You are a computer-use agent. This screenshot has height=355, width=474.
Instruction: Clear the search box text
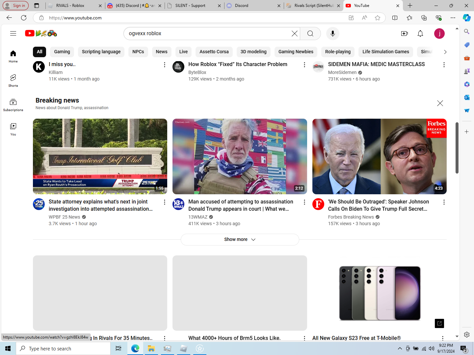[x=294, y=34]
